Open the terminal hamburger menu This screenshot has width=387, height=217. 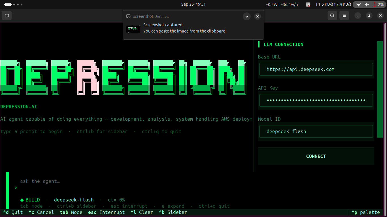[344, 16]
